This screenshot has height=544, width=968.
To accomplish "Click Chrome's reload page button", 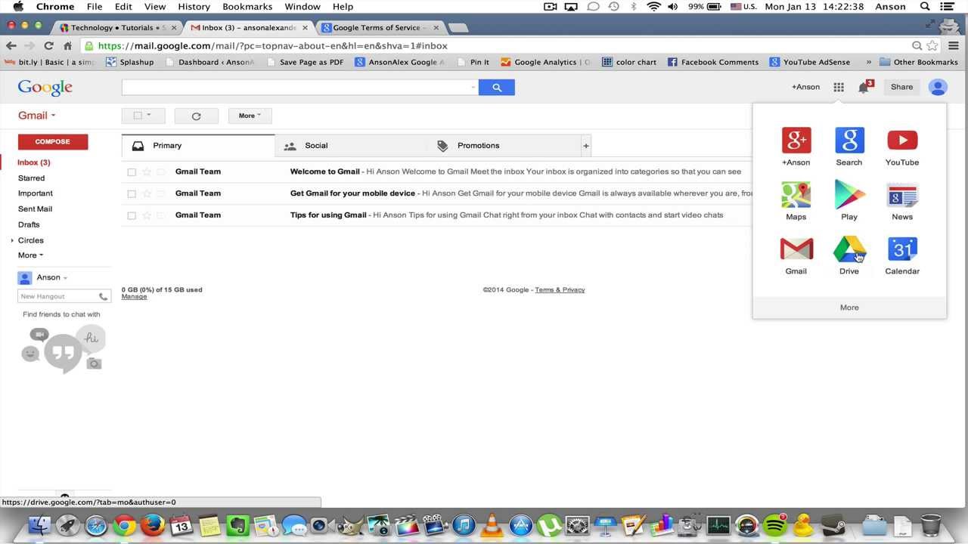I will point(48,45).
